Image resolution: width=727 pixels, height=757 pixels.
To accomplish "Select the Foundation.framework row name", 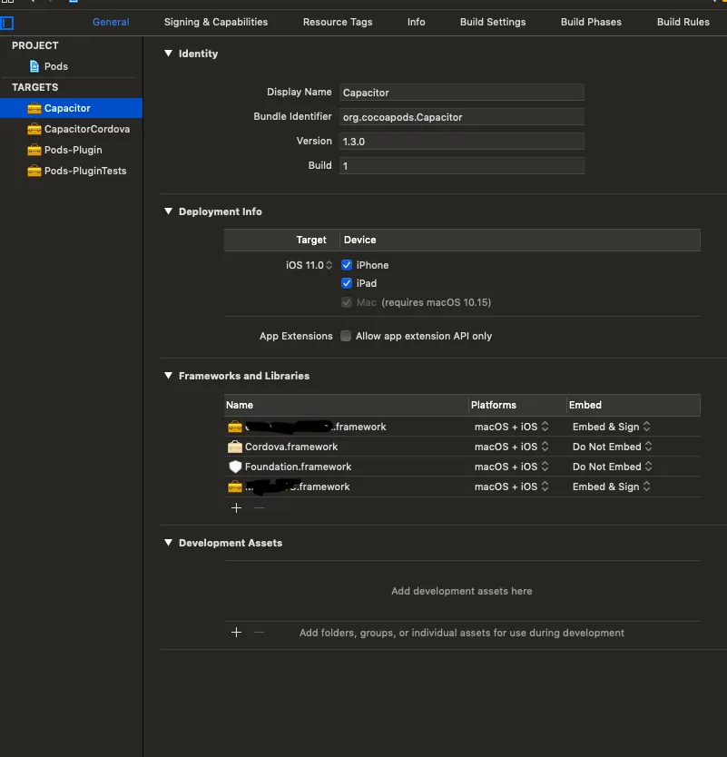I will point(298,467).
